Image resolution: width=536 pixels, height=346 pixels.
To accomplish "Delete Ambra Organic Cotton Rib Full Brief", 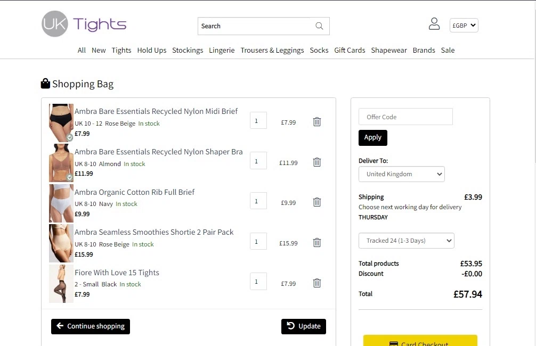I will point(317,202).
